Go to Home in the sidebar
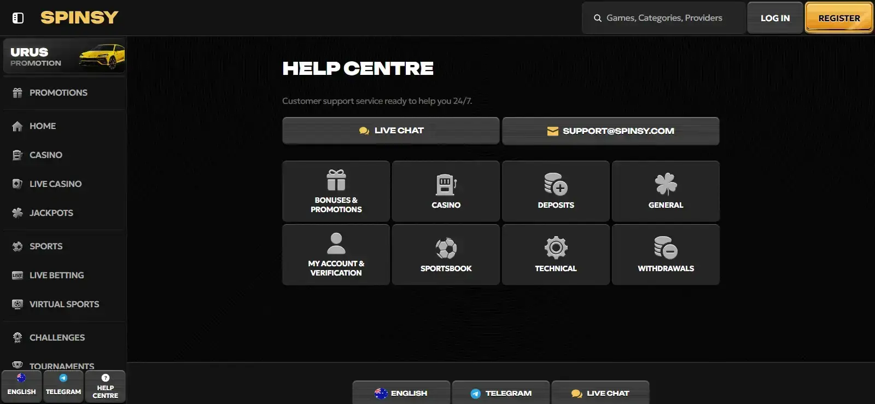The height and width of the screenshot is (404, 875). click(65, 126)
